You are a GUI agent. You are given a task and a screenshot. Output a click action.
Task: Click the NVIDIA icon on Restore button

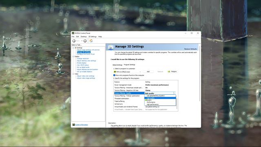coord(169,71)
